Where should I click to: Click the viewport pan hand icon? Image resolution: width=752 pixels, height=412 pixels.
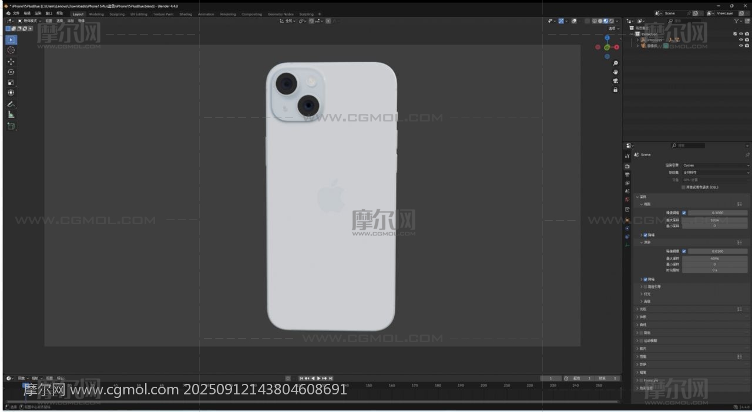coord(616,72)
